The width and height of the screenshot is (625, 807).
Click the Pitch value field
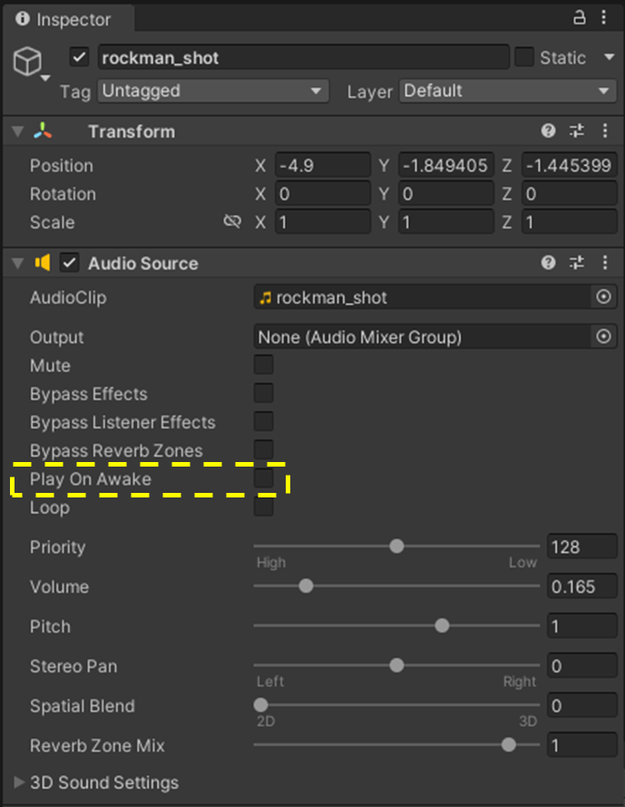coord(582,625)
